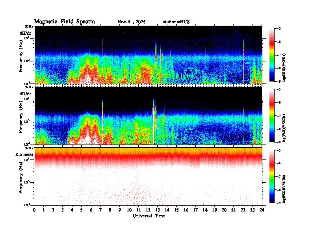Click hour 1 on the time axis
Screen dimensions: 312x241
click(44, 210)
